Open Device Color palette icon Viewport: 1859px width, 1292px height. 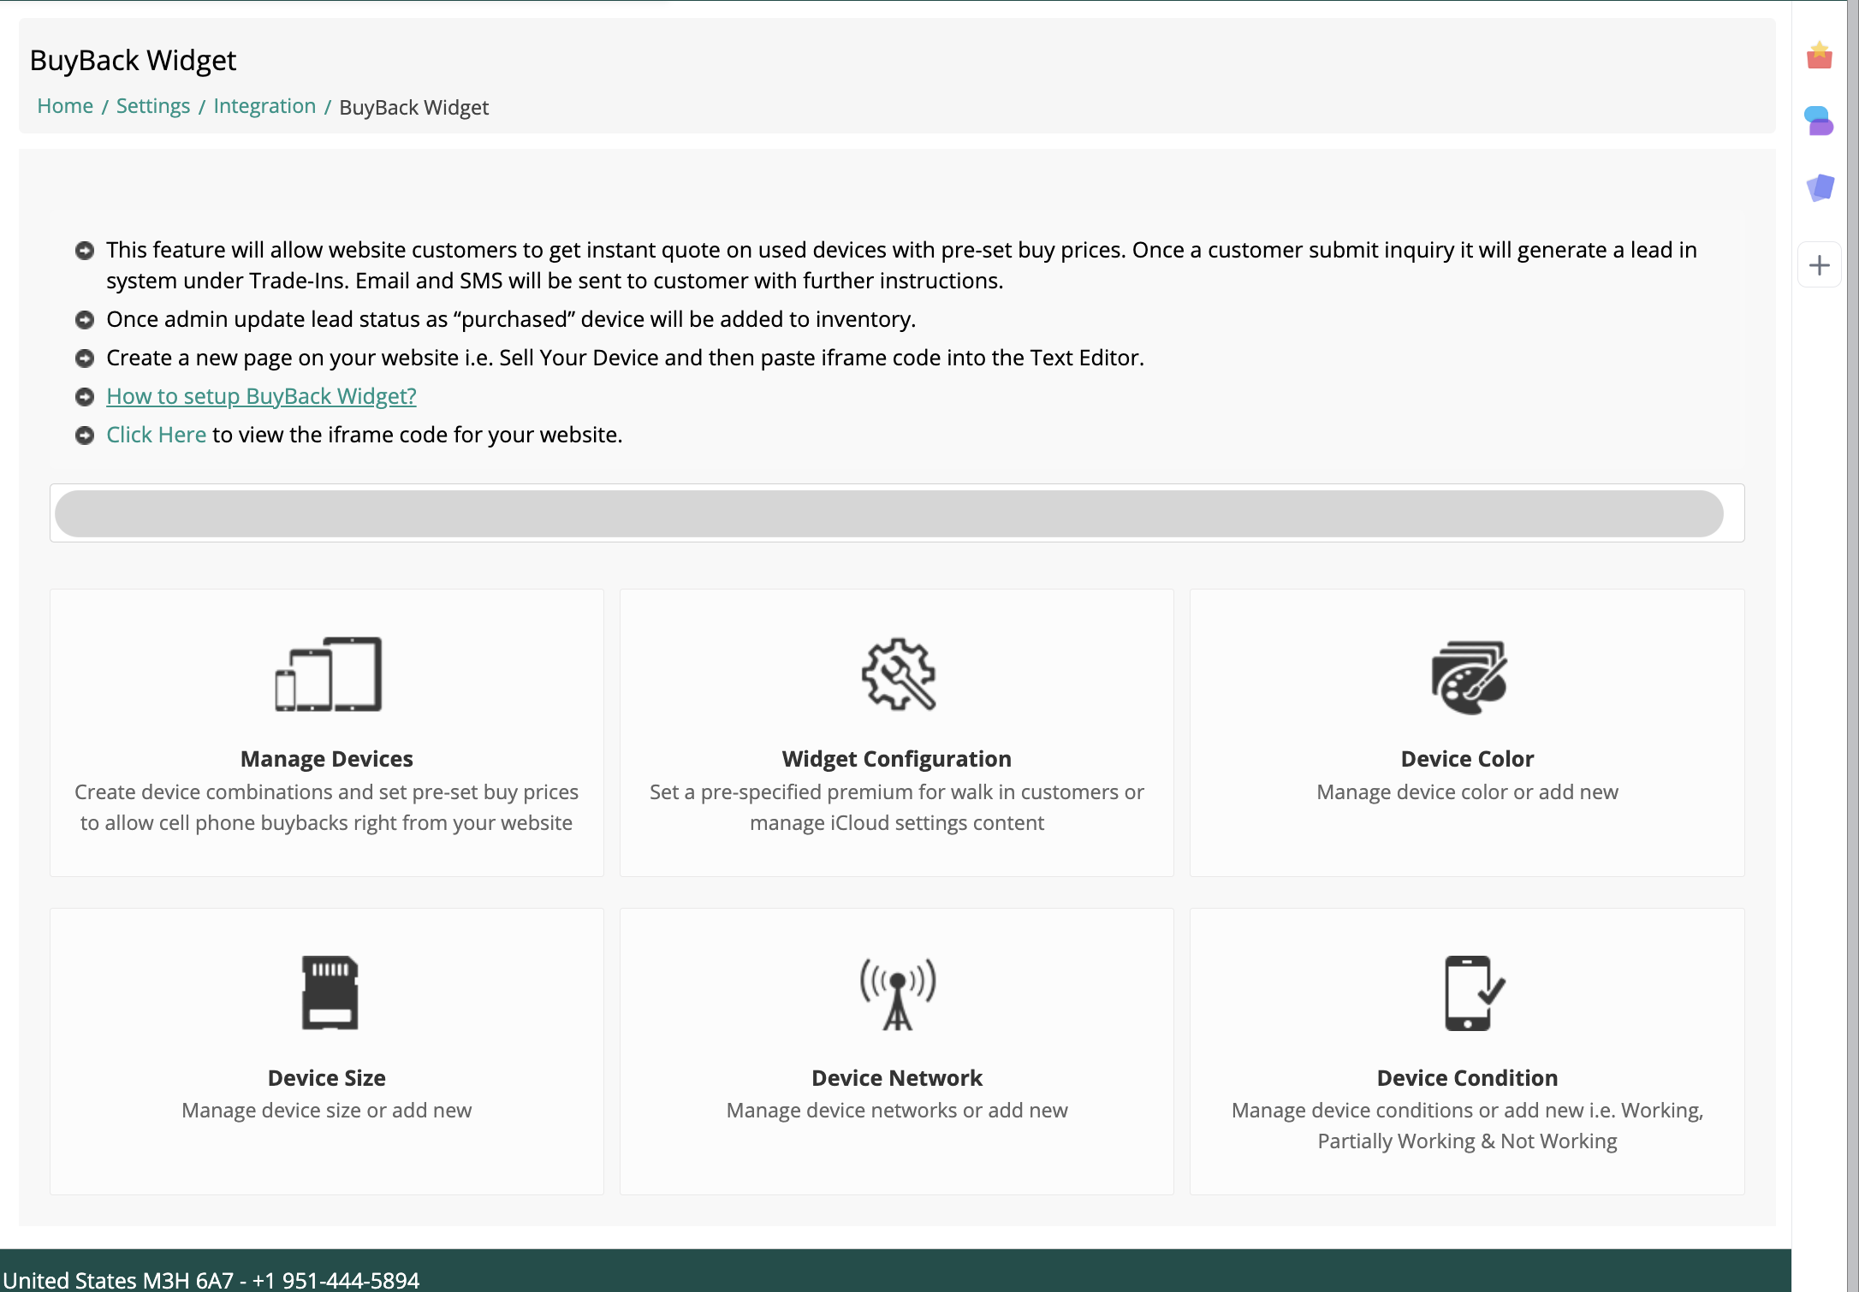tap(1469, 677)
